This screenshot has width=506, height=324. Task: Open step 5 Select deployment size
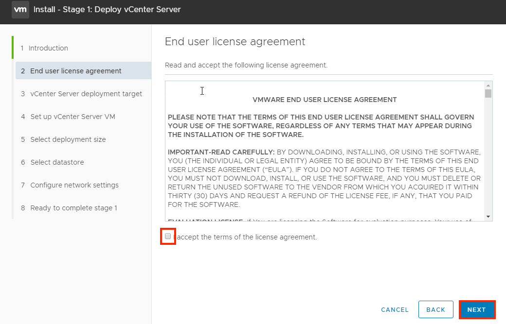(72, 139)
